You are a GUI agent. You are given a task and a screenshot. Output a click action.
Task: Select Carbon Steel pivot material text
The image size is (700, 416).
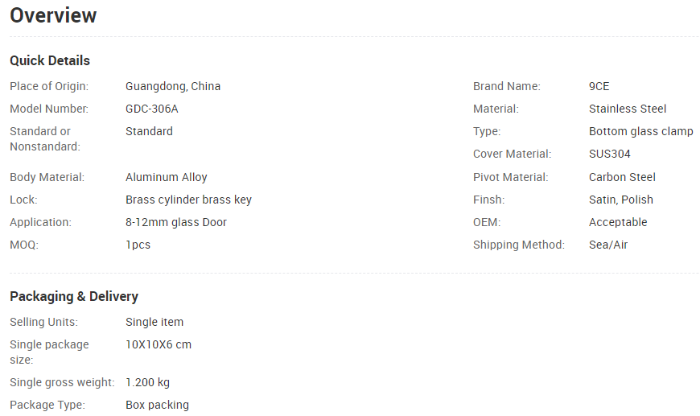(622, 177)
